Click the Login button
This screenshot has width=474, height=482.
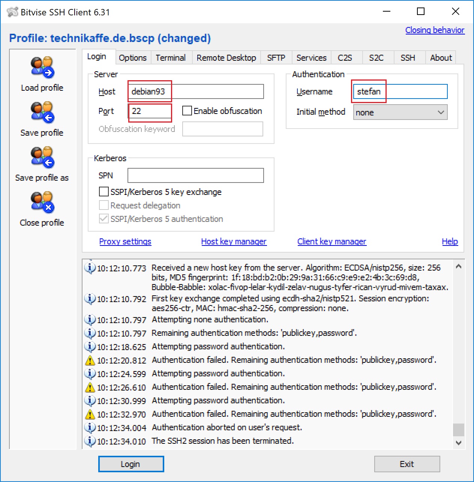coord(131,464)
